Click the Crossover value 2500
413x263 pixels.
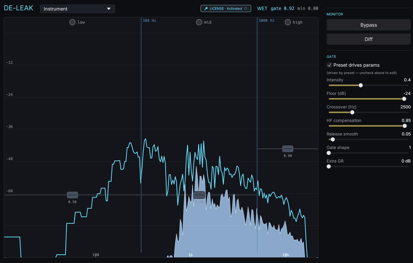[405, 107]
